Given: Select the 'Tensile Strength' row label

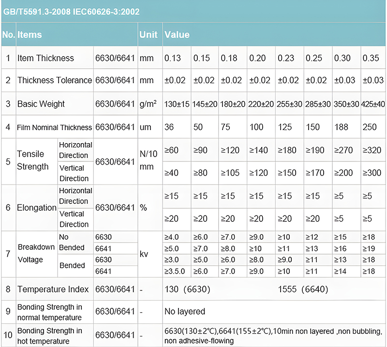Looking at the screenshot, I should (33, 160).
